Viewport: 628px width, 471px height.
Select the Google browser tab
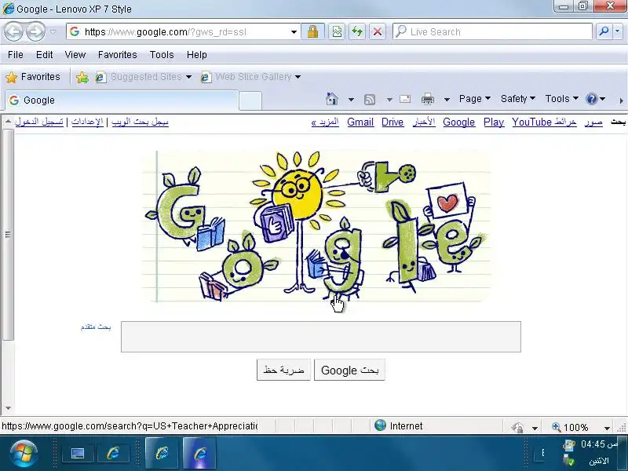(122, 100)
